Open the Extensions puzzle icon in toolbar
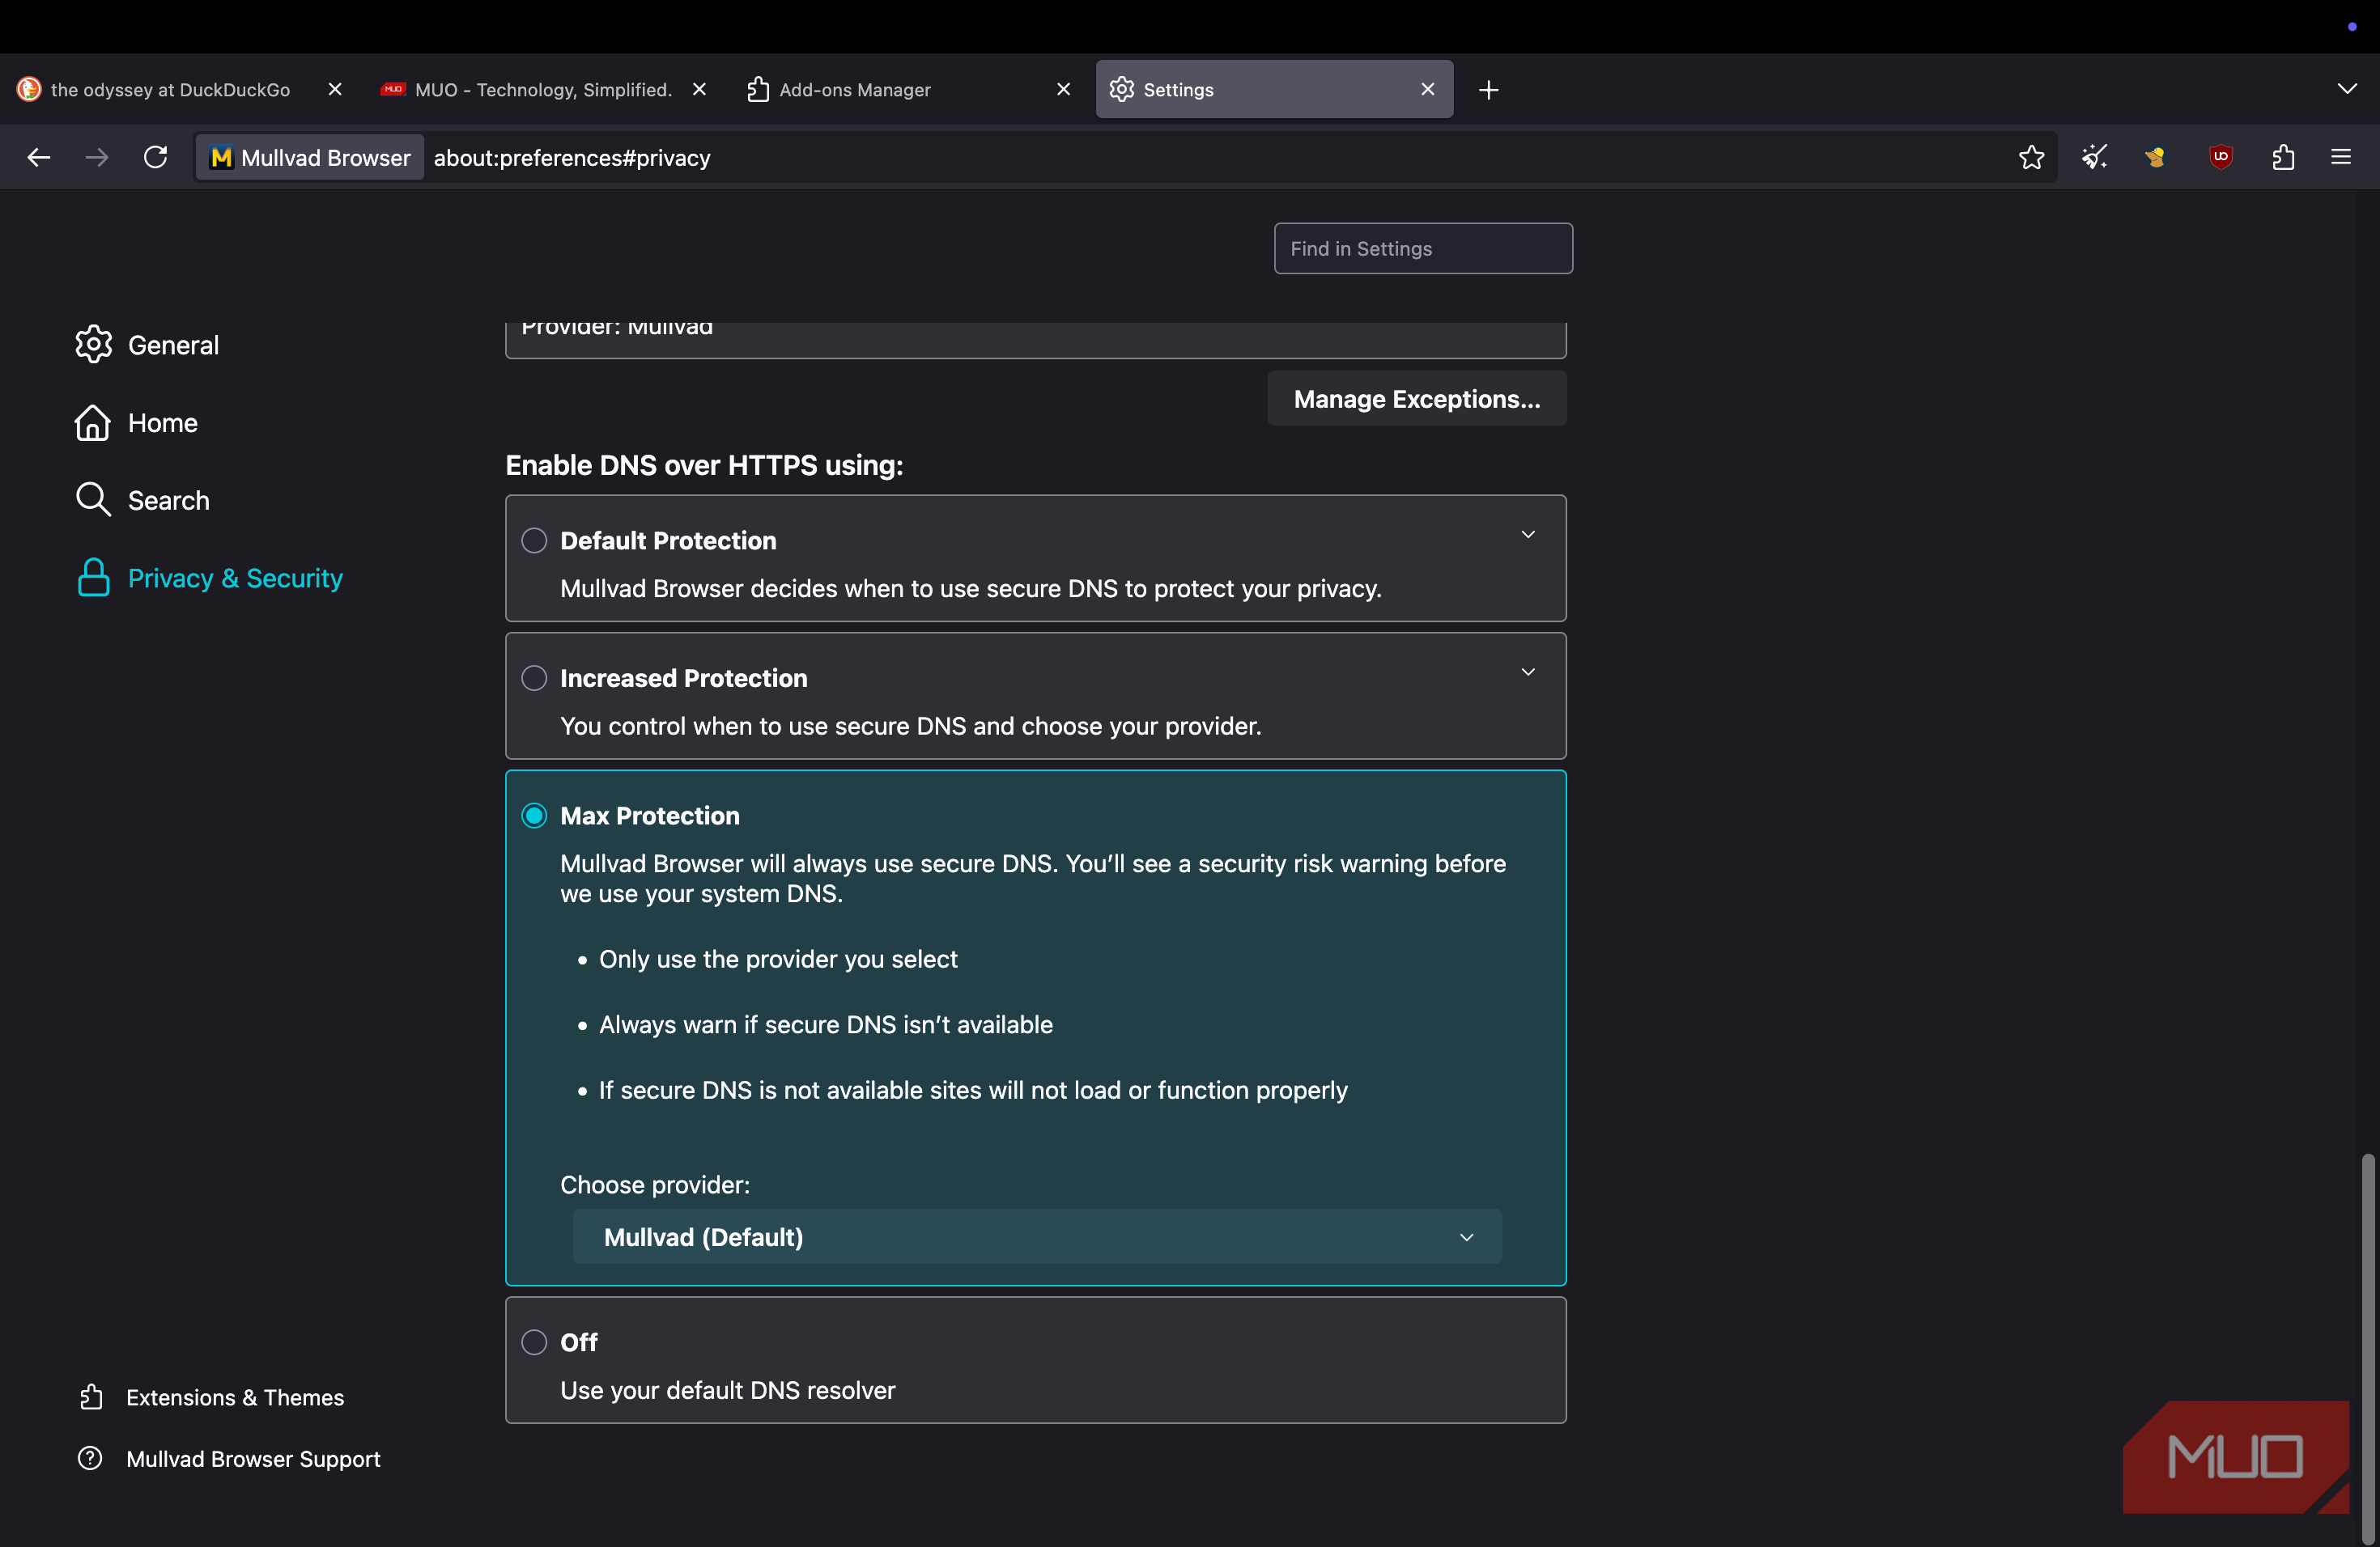Screen dimensions: 2380x1547 (2282, 157)
